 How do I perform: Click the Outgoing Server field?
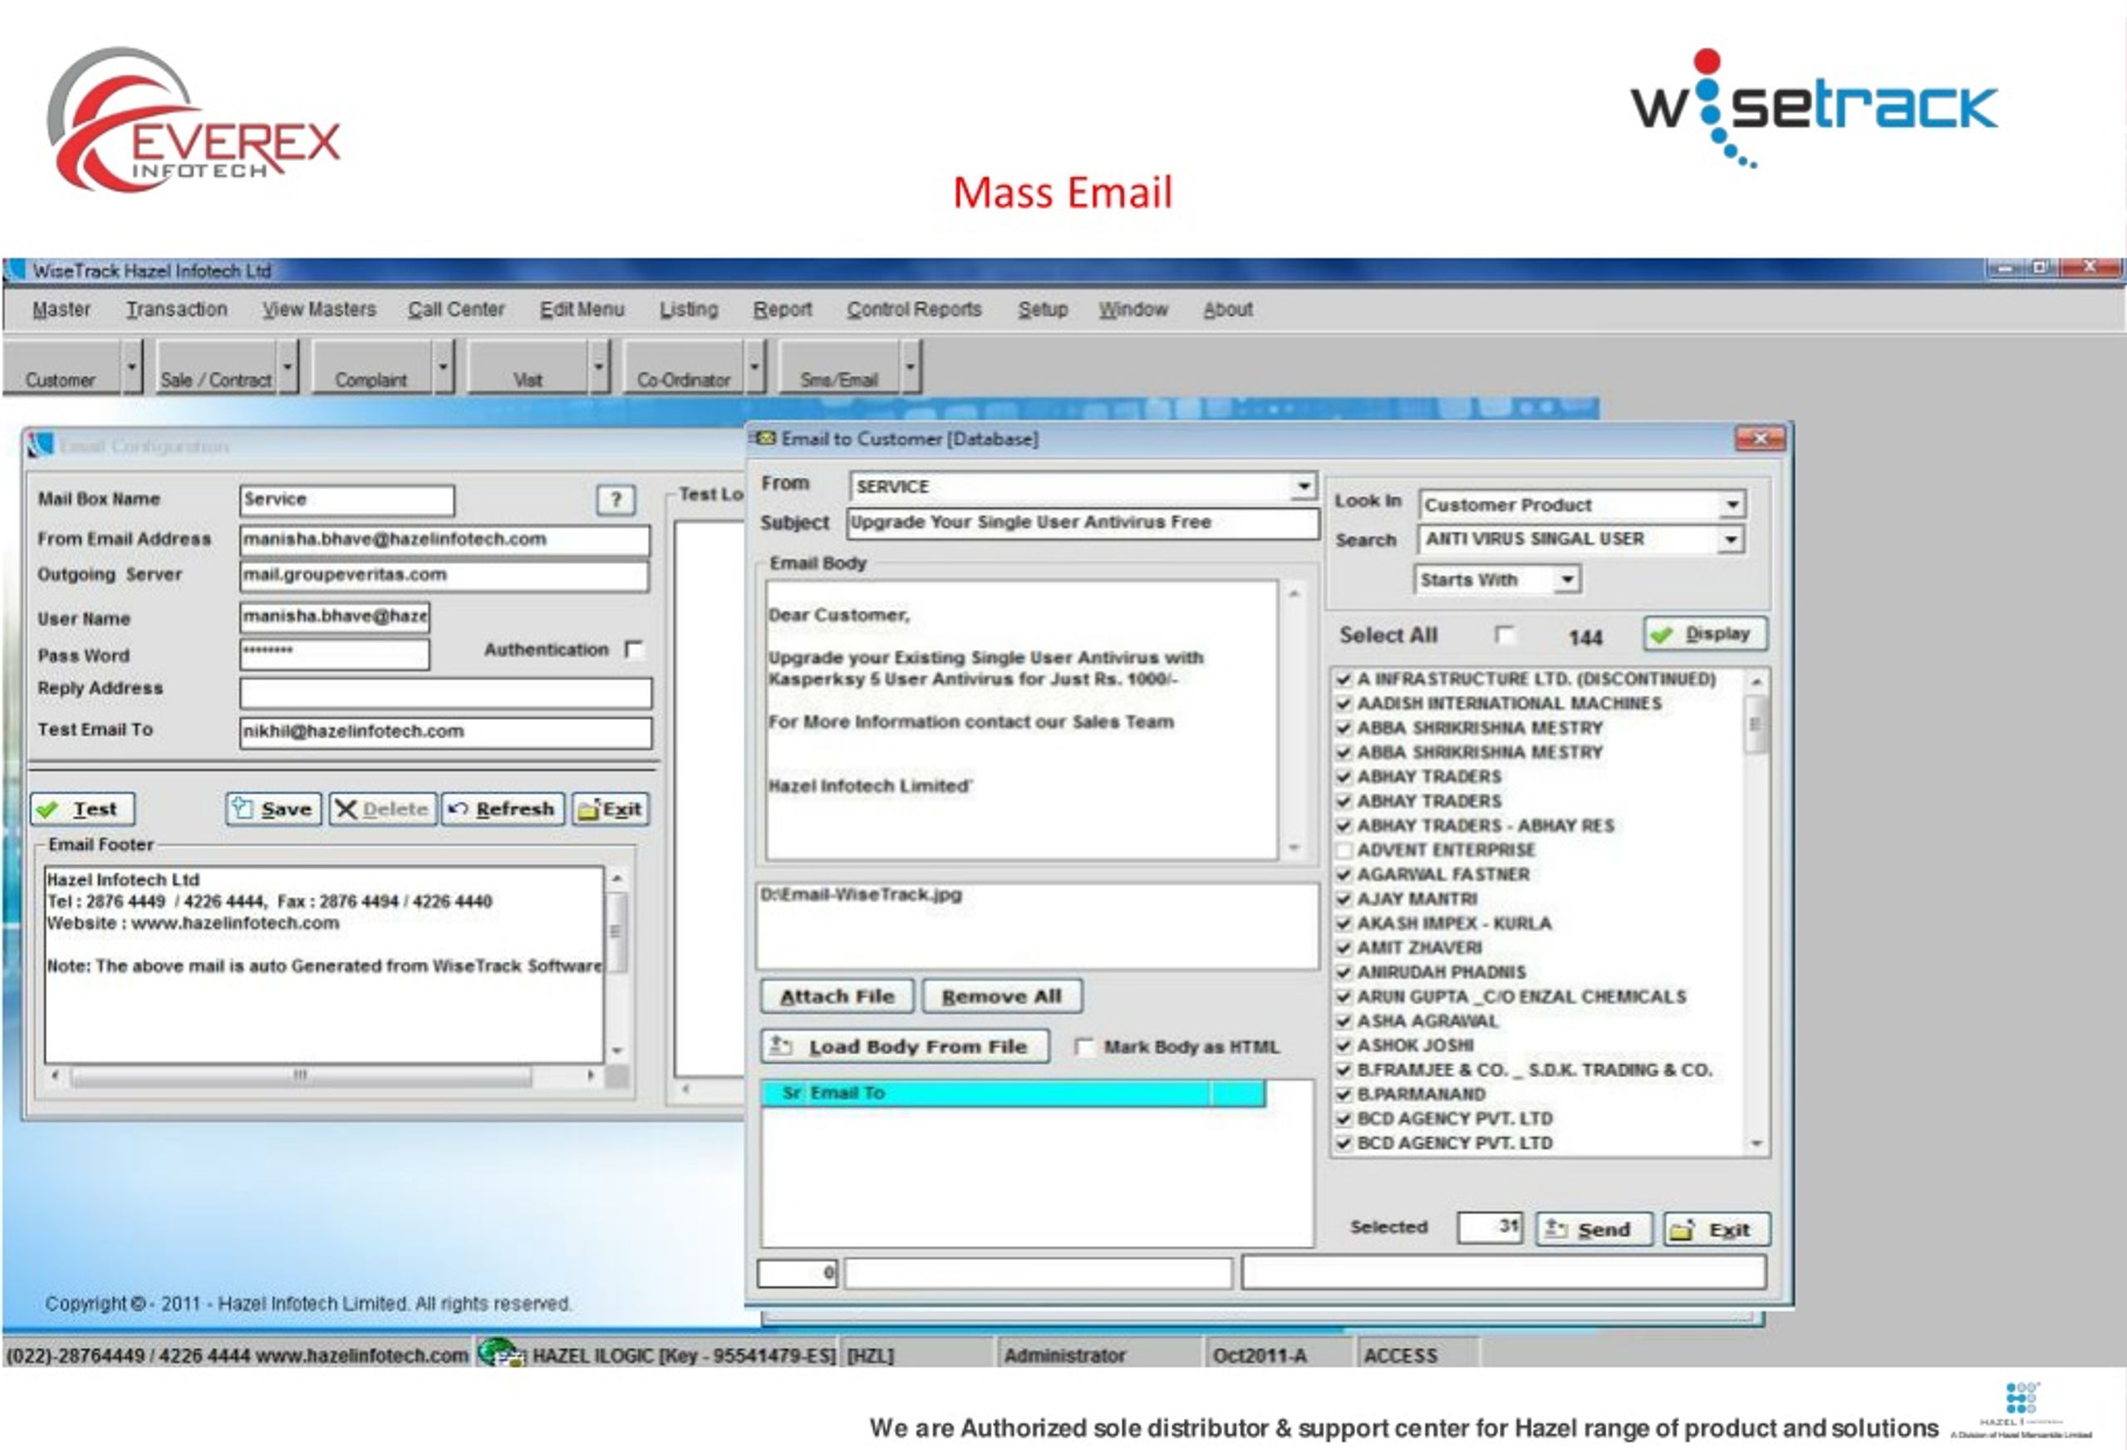pyautogui.click(x=444, y=575)
